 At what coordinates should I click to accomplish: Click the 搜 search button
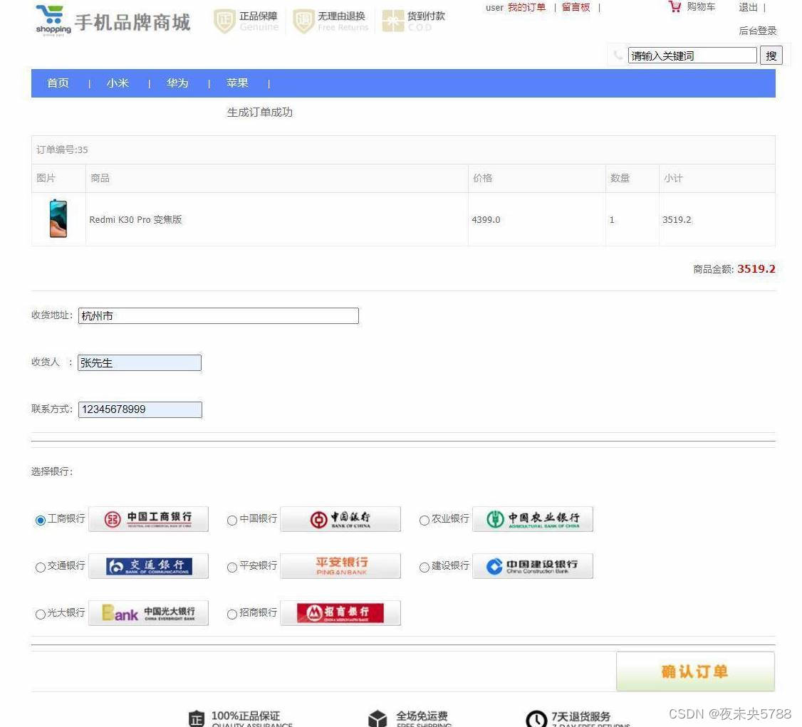(771, 56)
